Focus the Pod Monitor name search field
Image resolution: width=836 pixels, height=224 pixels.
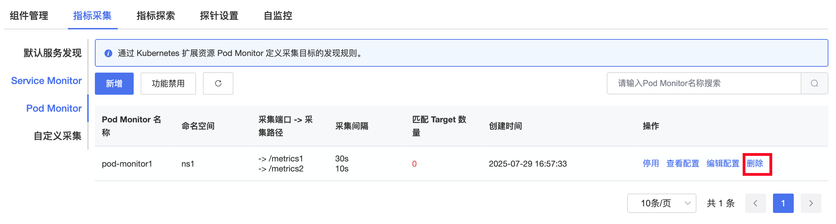tap(704, 83)
